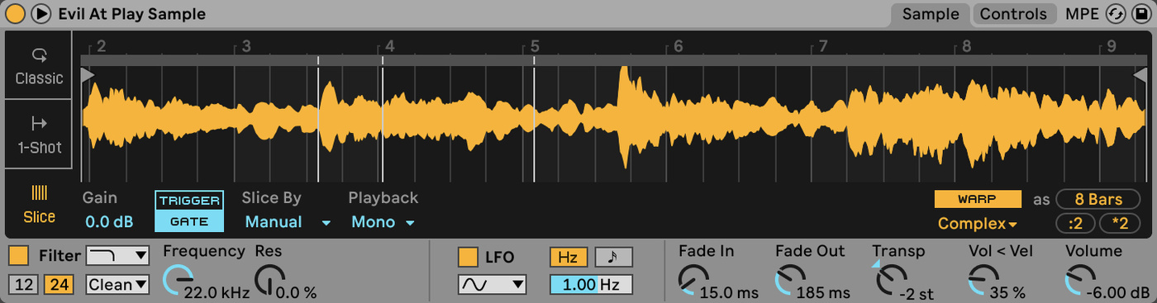Select Slice playback mode
This screenshot has width=1157, height=303.
pos(38,205)
